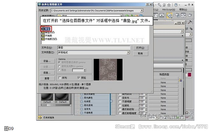Adjust the 不透明度 amount spinner
This screenshot has width=217, height=132.
click(x=146, y=102)
